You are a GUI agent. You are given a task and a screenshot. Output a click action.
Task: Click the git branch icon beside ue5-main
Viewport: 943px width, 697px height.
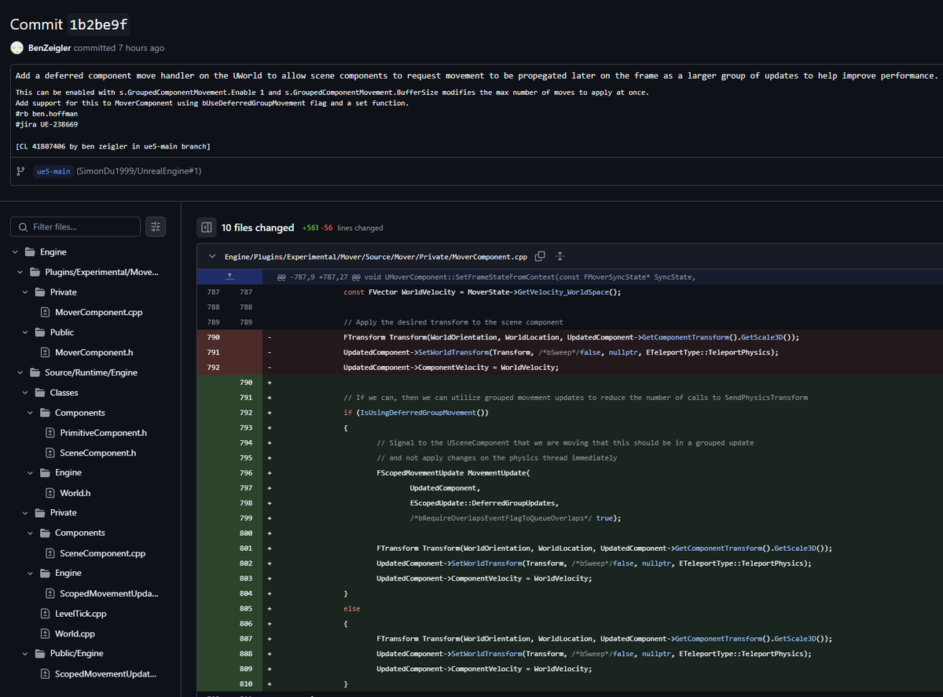click(x=20, y=171)
